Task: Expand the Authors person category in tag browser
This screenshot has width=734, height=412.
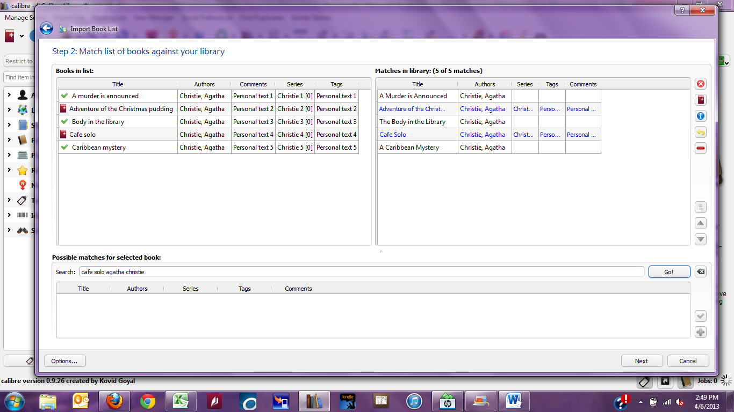Action: 9,95
